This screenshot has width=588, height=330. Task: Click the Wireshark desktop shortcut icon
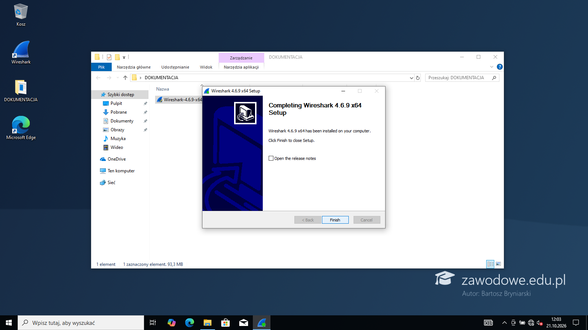point(21,52)
